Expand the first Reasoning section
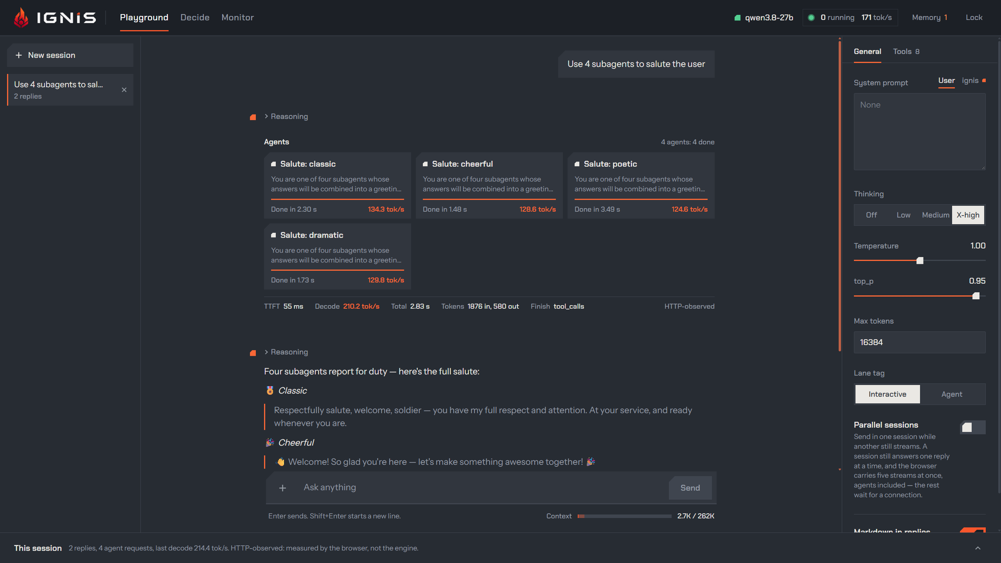 click(286, 117)
